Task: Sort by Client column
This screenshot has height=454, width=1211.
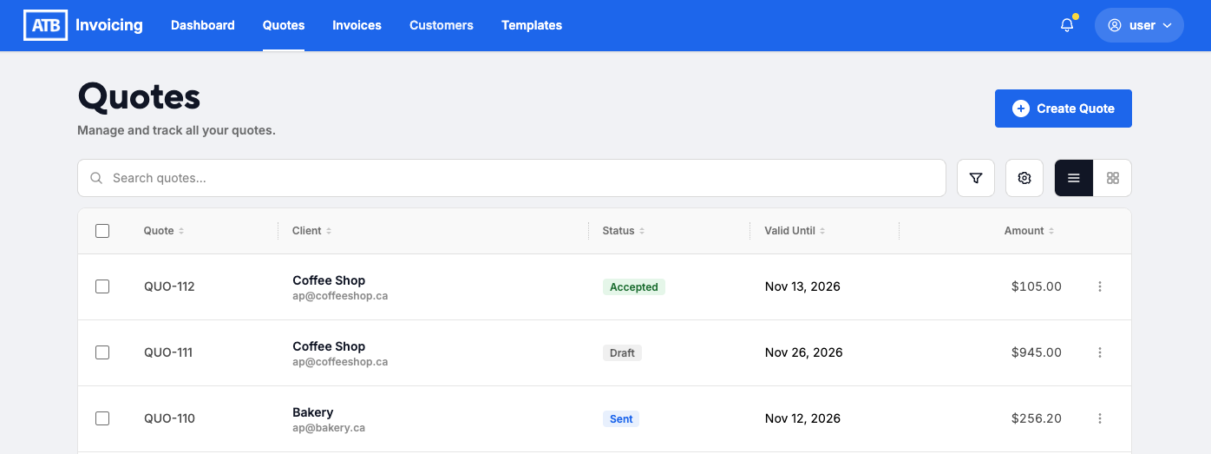Action: 312,231
